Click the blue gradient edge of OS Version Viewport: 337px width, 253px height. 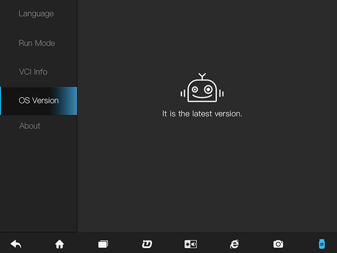[67, 101]
